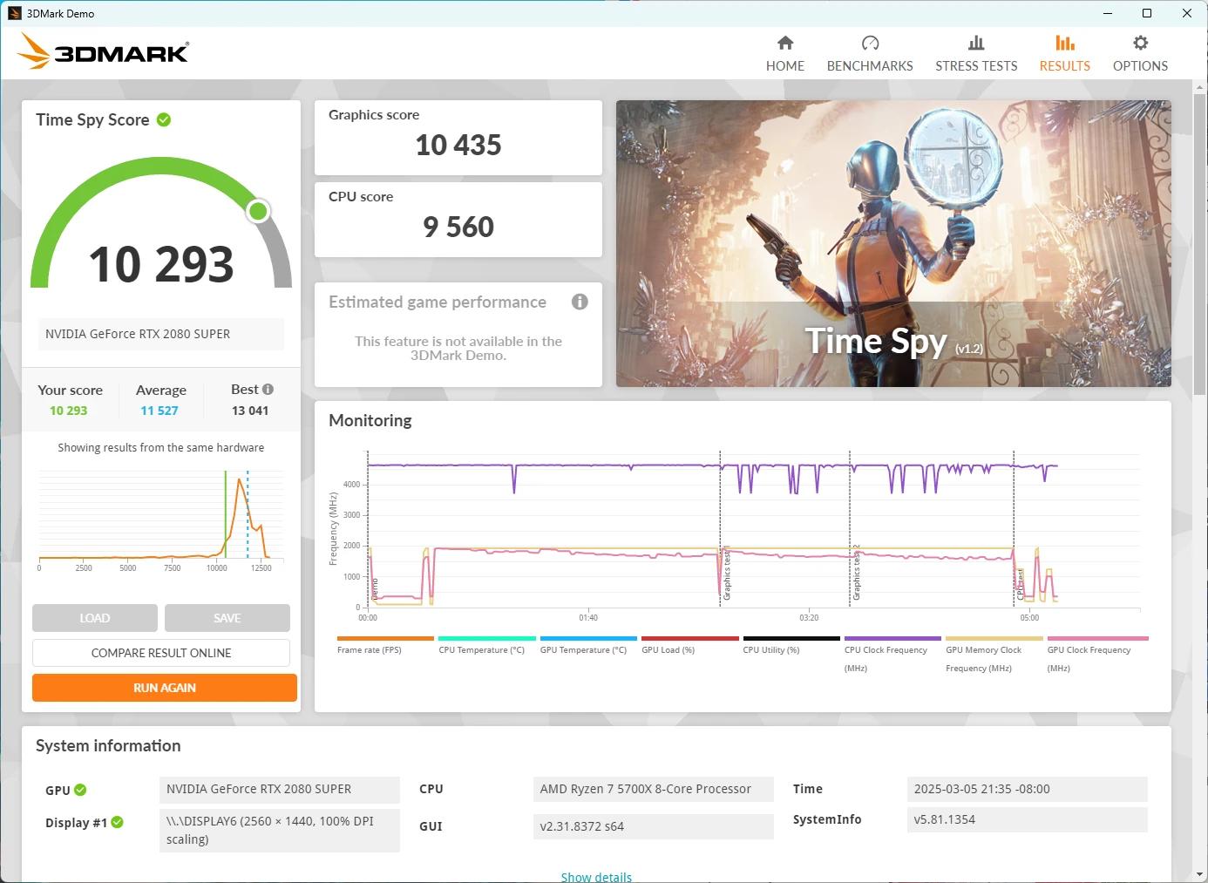1208x883 pixels.
Task: Expand the Show details section
Action: pos(596,876)
